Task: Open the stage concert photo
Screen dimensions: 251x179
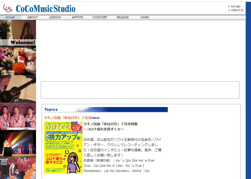Action: click(18, 144)
